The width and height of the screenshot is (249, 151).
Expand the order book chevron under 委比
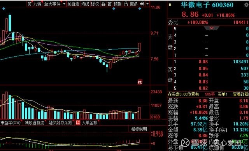click(x=212, y=28)
